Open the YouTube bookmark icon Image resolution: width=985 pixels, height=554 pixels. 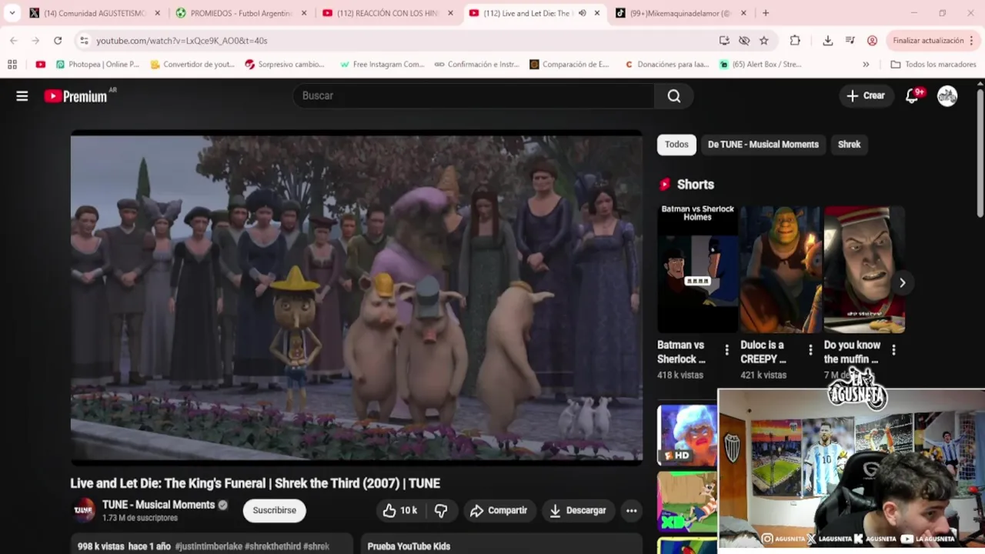tap(41, 65)
